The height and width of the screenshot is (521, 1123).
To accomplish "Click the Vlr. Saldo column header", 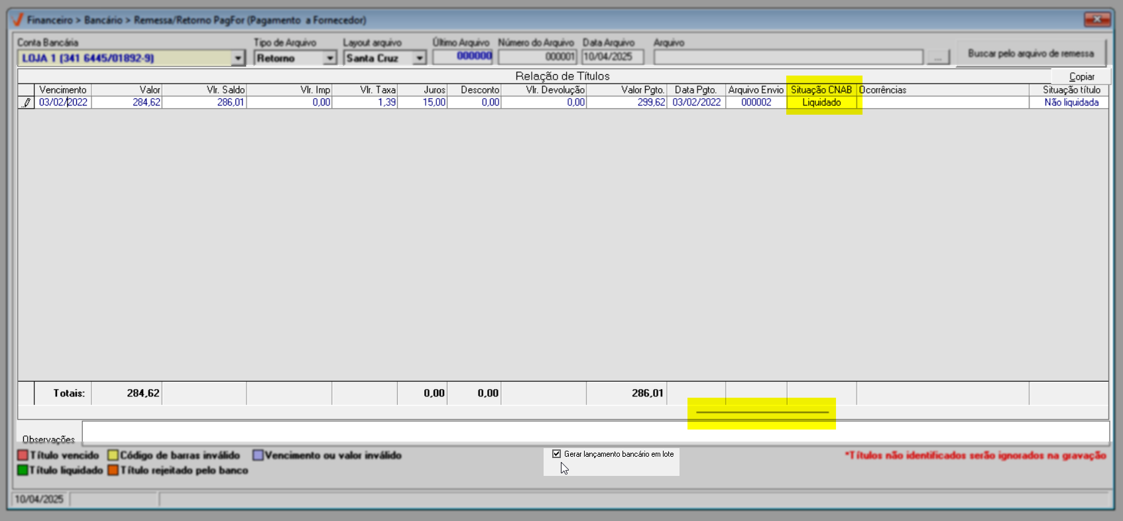I will (x=204, y=89).
